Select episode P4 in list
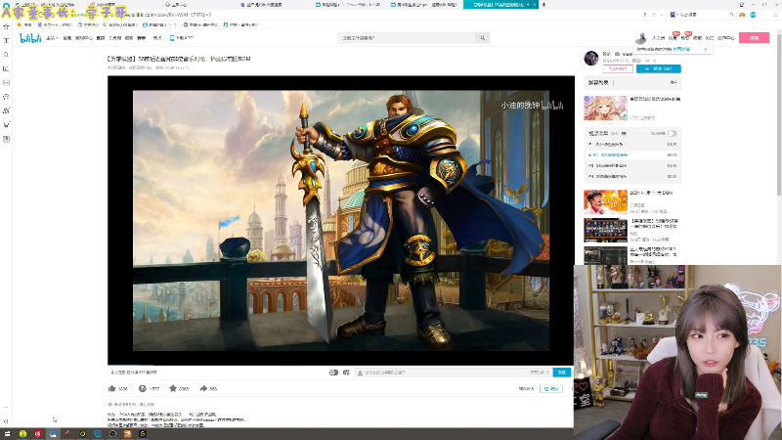Screen dimensions: 782x440 [x=632, y=177]
